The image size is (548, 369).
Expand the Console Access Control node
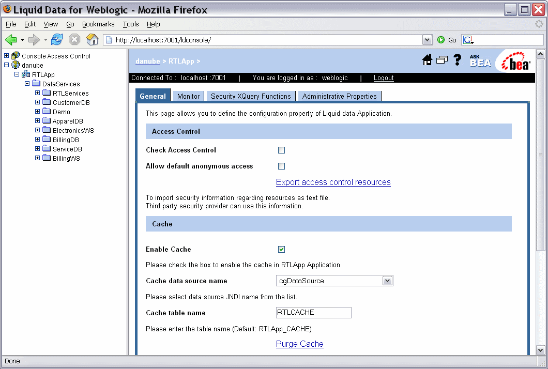coord(6,56)
